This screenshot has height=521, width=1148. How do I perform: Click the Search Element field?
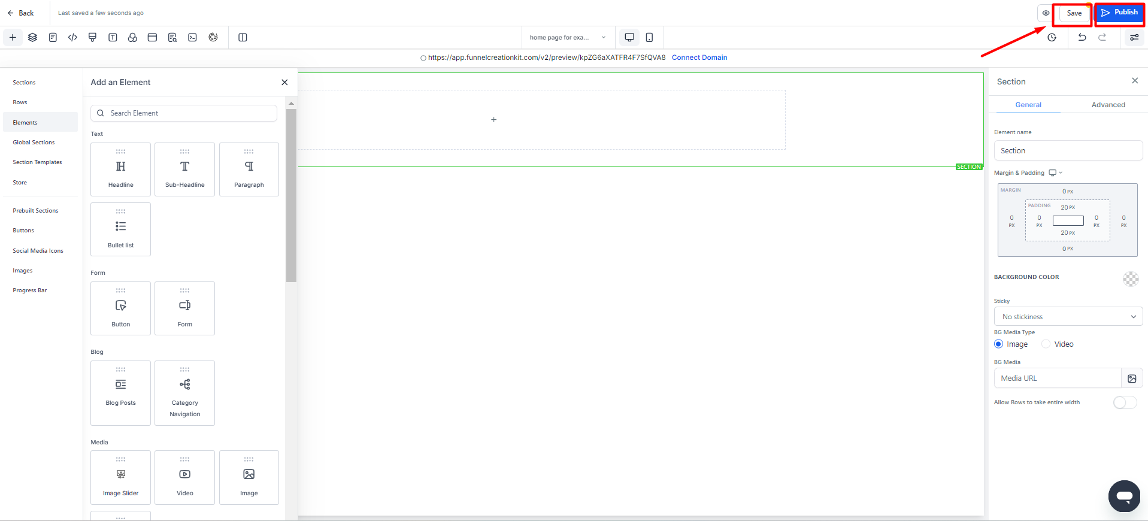coord(184,113)
